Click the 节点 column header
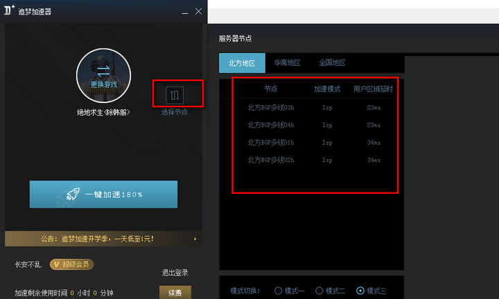This screenshot has width=499, height=299. click(x=271, y=89)
